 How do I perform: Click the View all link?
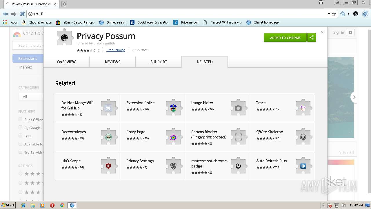(346, 152)
